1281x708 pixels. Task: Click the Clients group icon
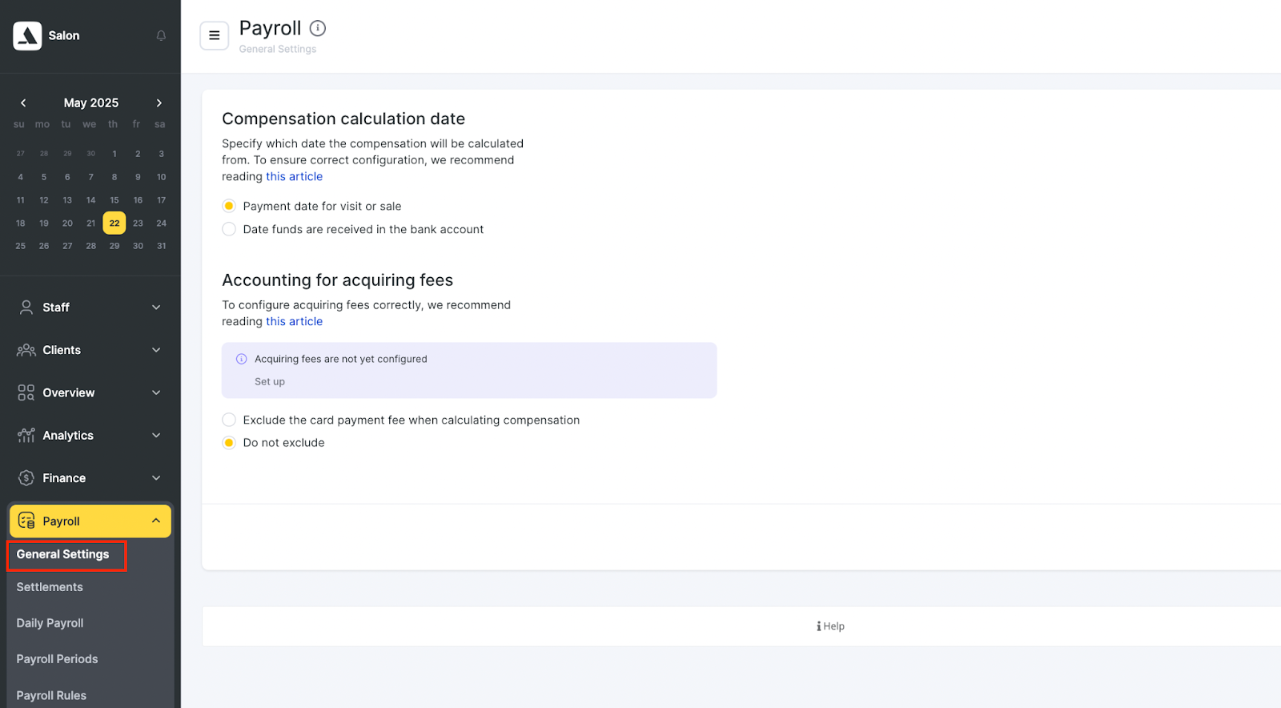tap(26, 350)
